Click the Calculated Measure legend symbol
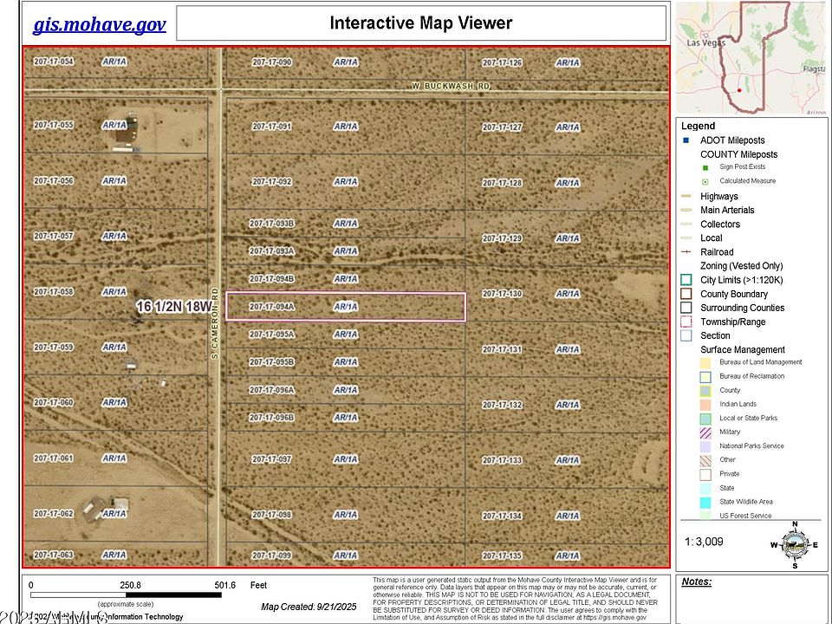 coord(705,181)
